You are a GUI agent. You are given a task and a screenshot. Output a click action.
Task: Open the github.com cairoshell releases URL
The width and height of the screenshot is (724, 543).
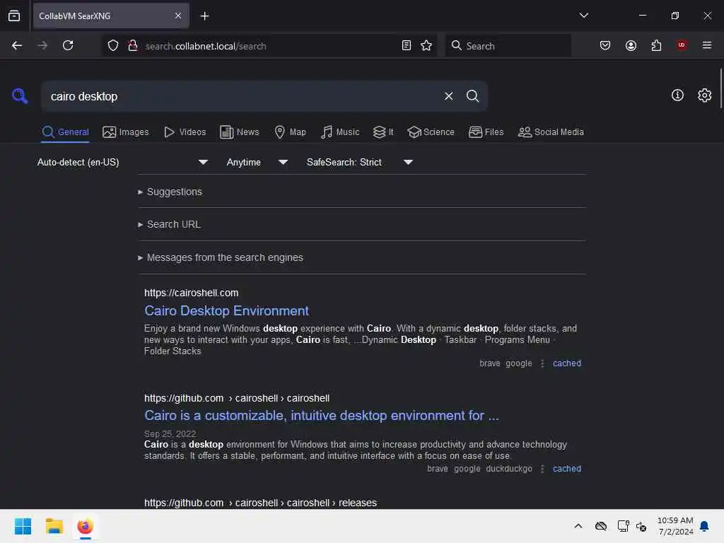260,503
